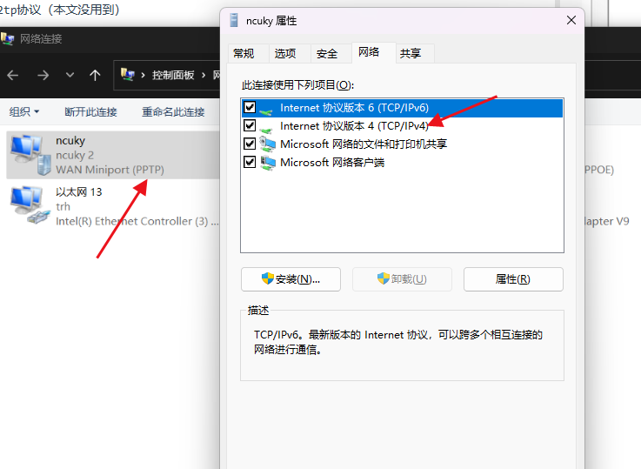
Task: Go back in 网络连接 window
Action: [x=13, y=75]
